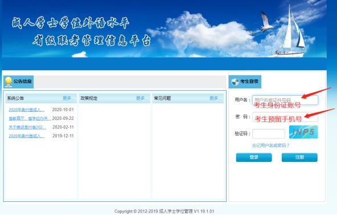Click the date text 2019-12-11
337x215 pixels.
63,136
